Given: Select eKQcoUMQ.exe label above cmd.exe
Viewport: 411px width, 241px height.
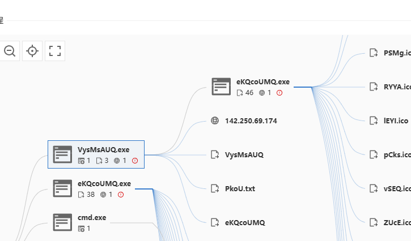Looking at the screenshot, I should 104,184.
